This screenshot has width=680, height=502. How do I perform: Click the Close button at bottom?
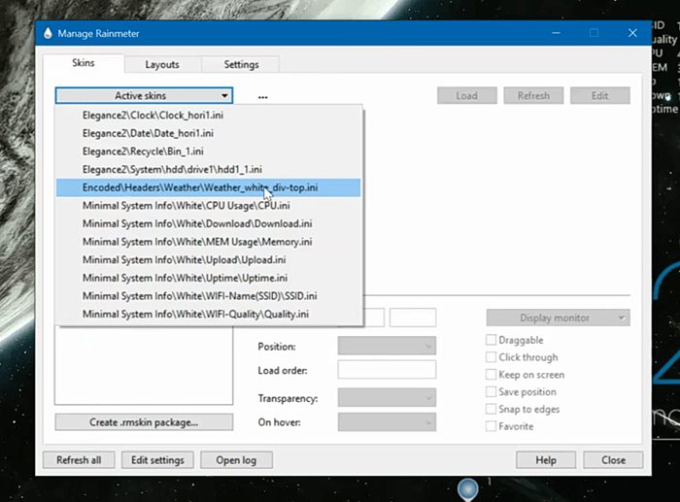[613, 460]
